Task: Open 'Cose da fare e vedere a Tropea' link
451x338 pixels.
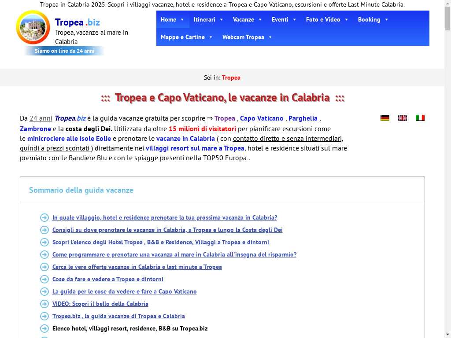Action: point(107,279)
